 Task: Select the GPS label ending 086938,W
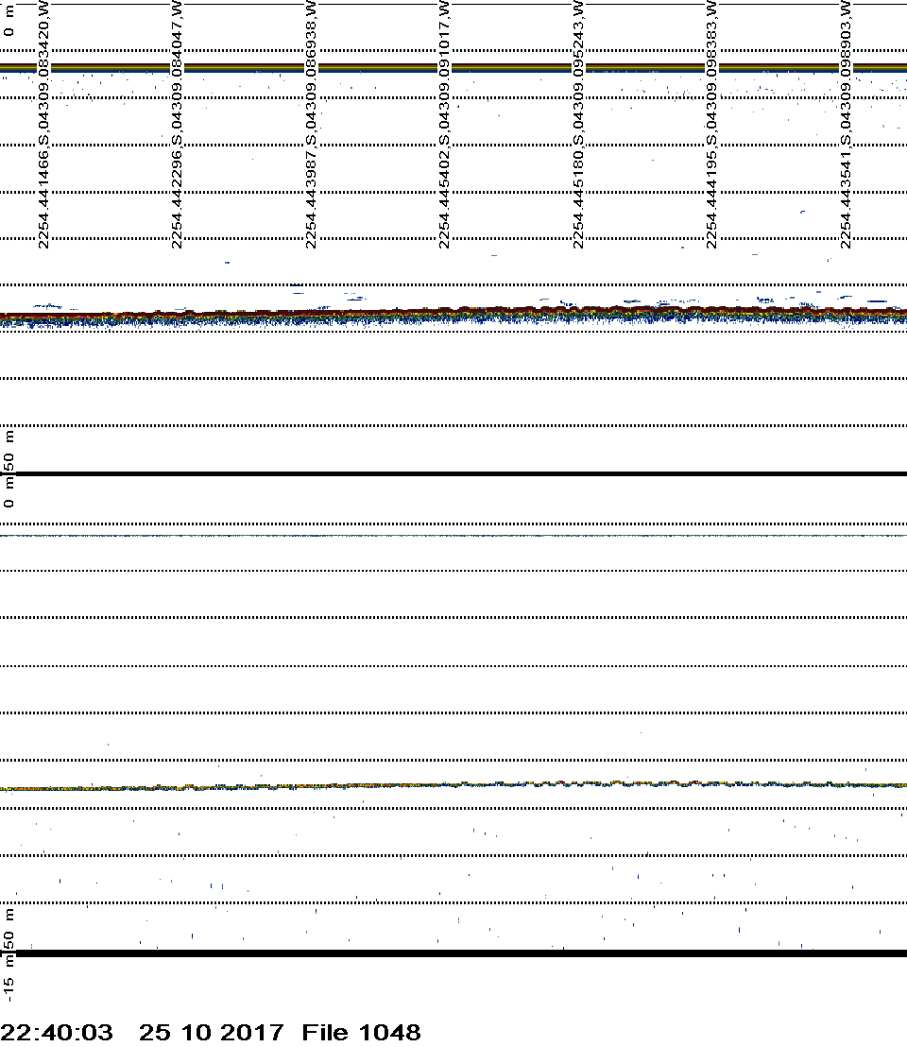pos(311,124)
